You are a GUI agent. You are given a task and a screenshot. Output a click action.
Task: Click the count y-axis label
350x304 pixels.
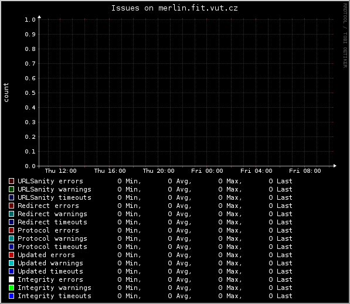coord(6,93)
